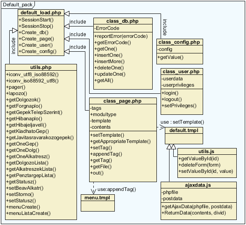Click the +SessionStop() method
This screenshot has width=246, height=225.
tap(36, 26)
